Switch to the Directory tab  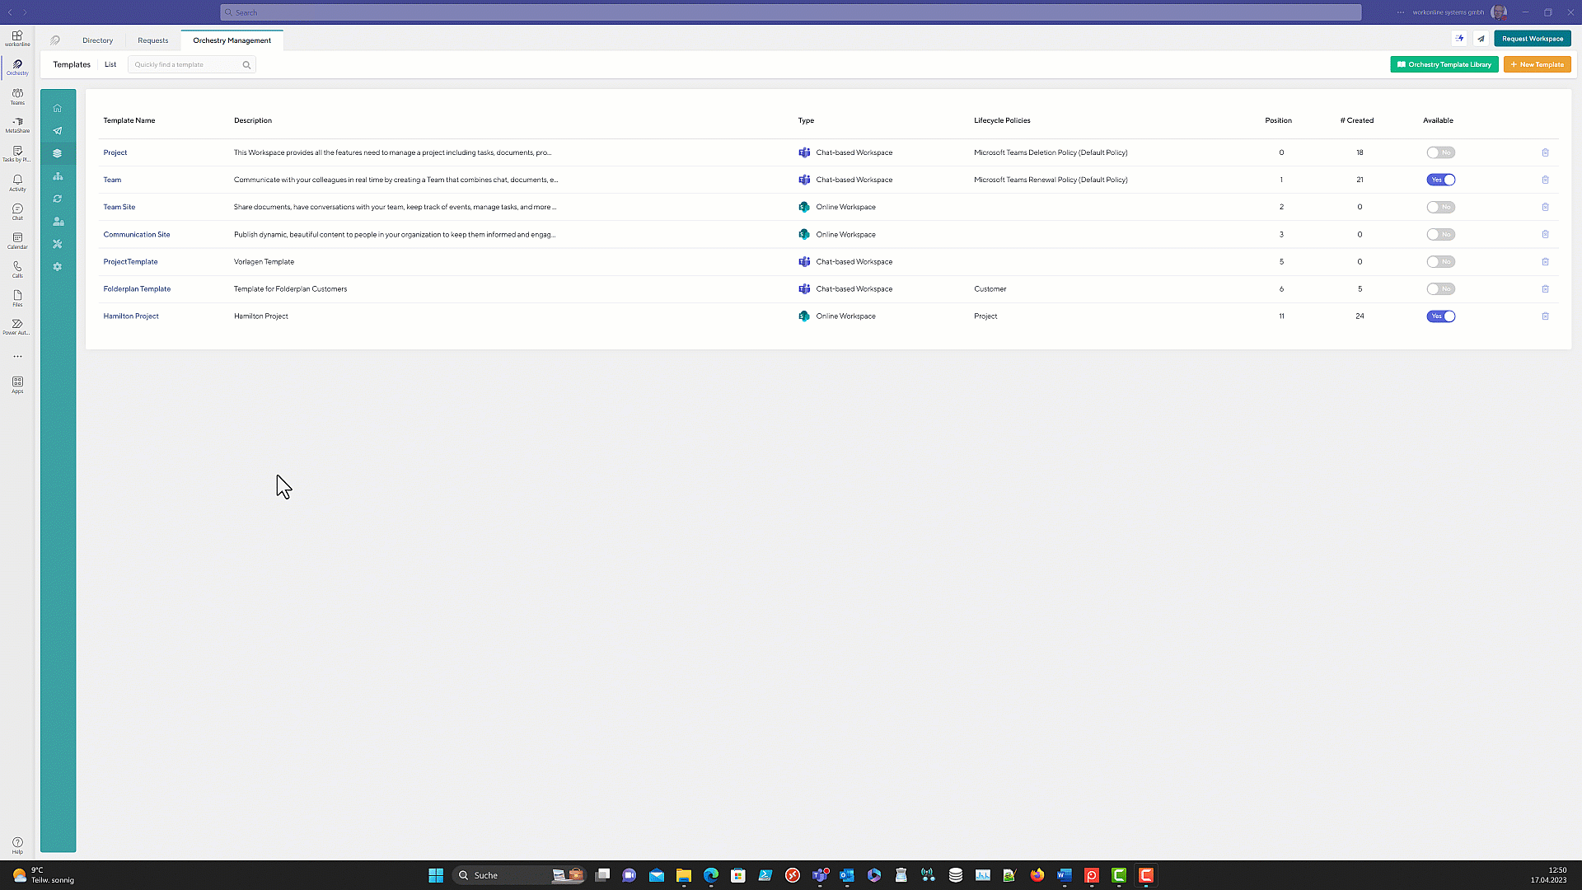[97, 40]
